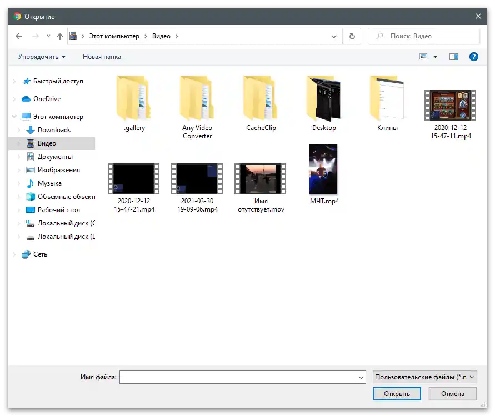Toggle the preview pane icon

click(x=454, y=57)
